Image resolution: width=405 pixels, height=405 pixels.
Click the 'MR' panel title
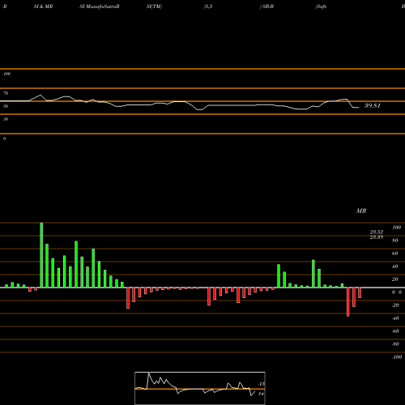click(x=361, y=211)
